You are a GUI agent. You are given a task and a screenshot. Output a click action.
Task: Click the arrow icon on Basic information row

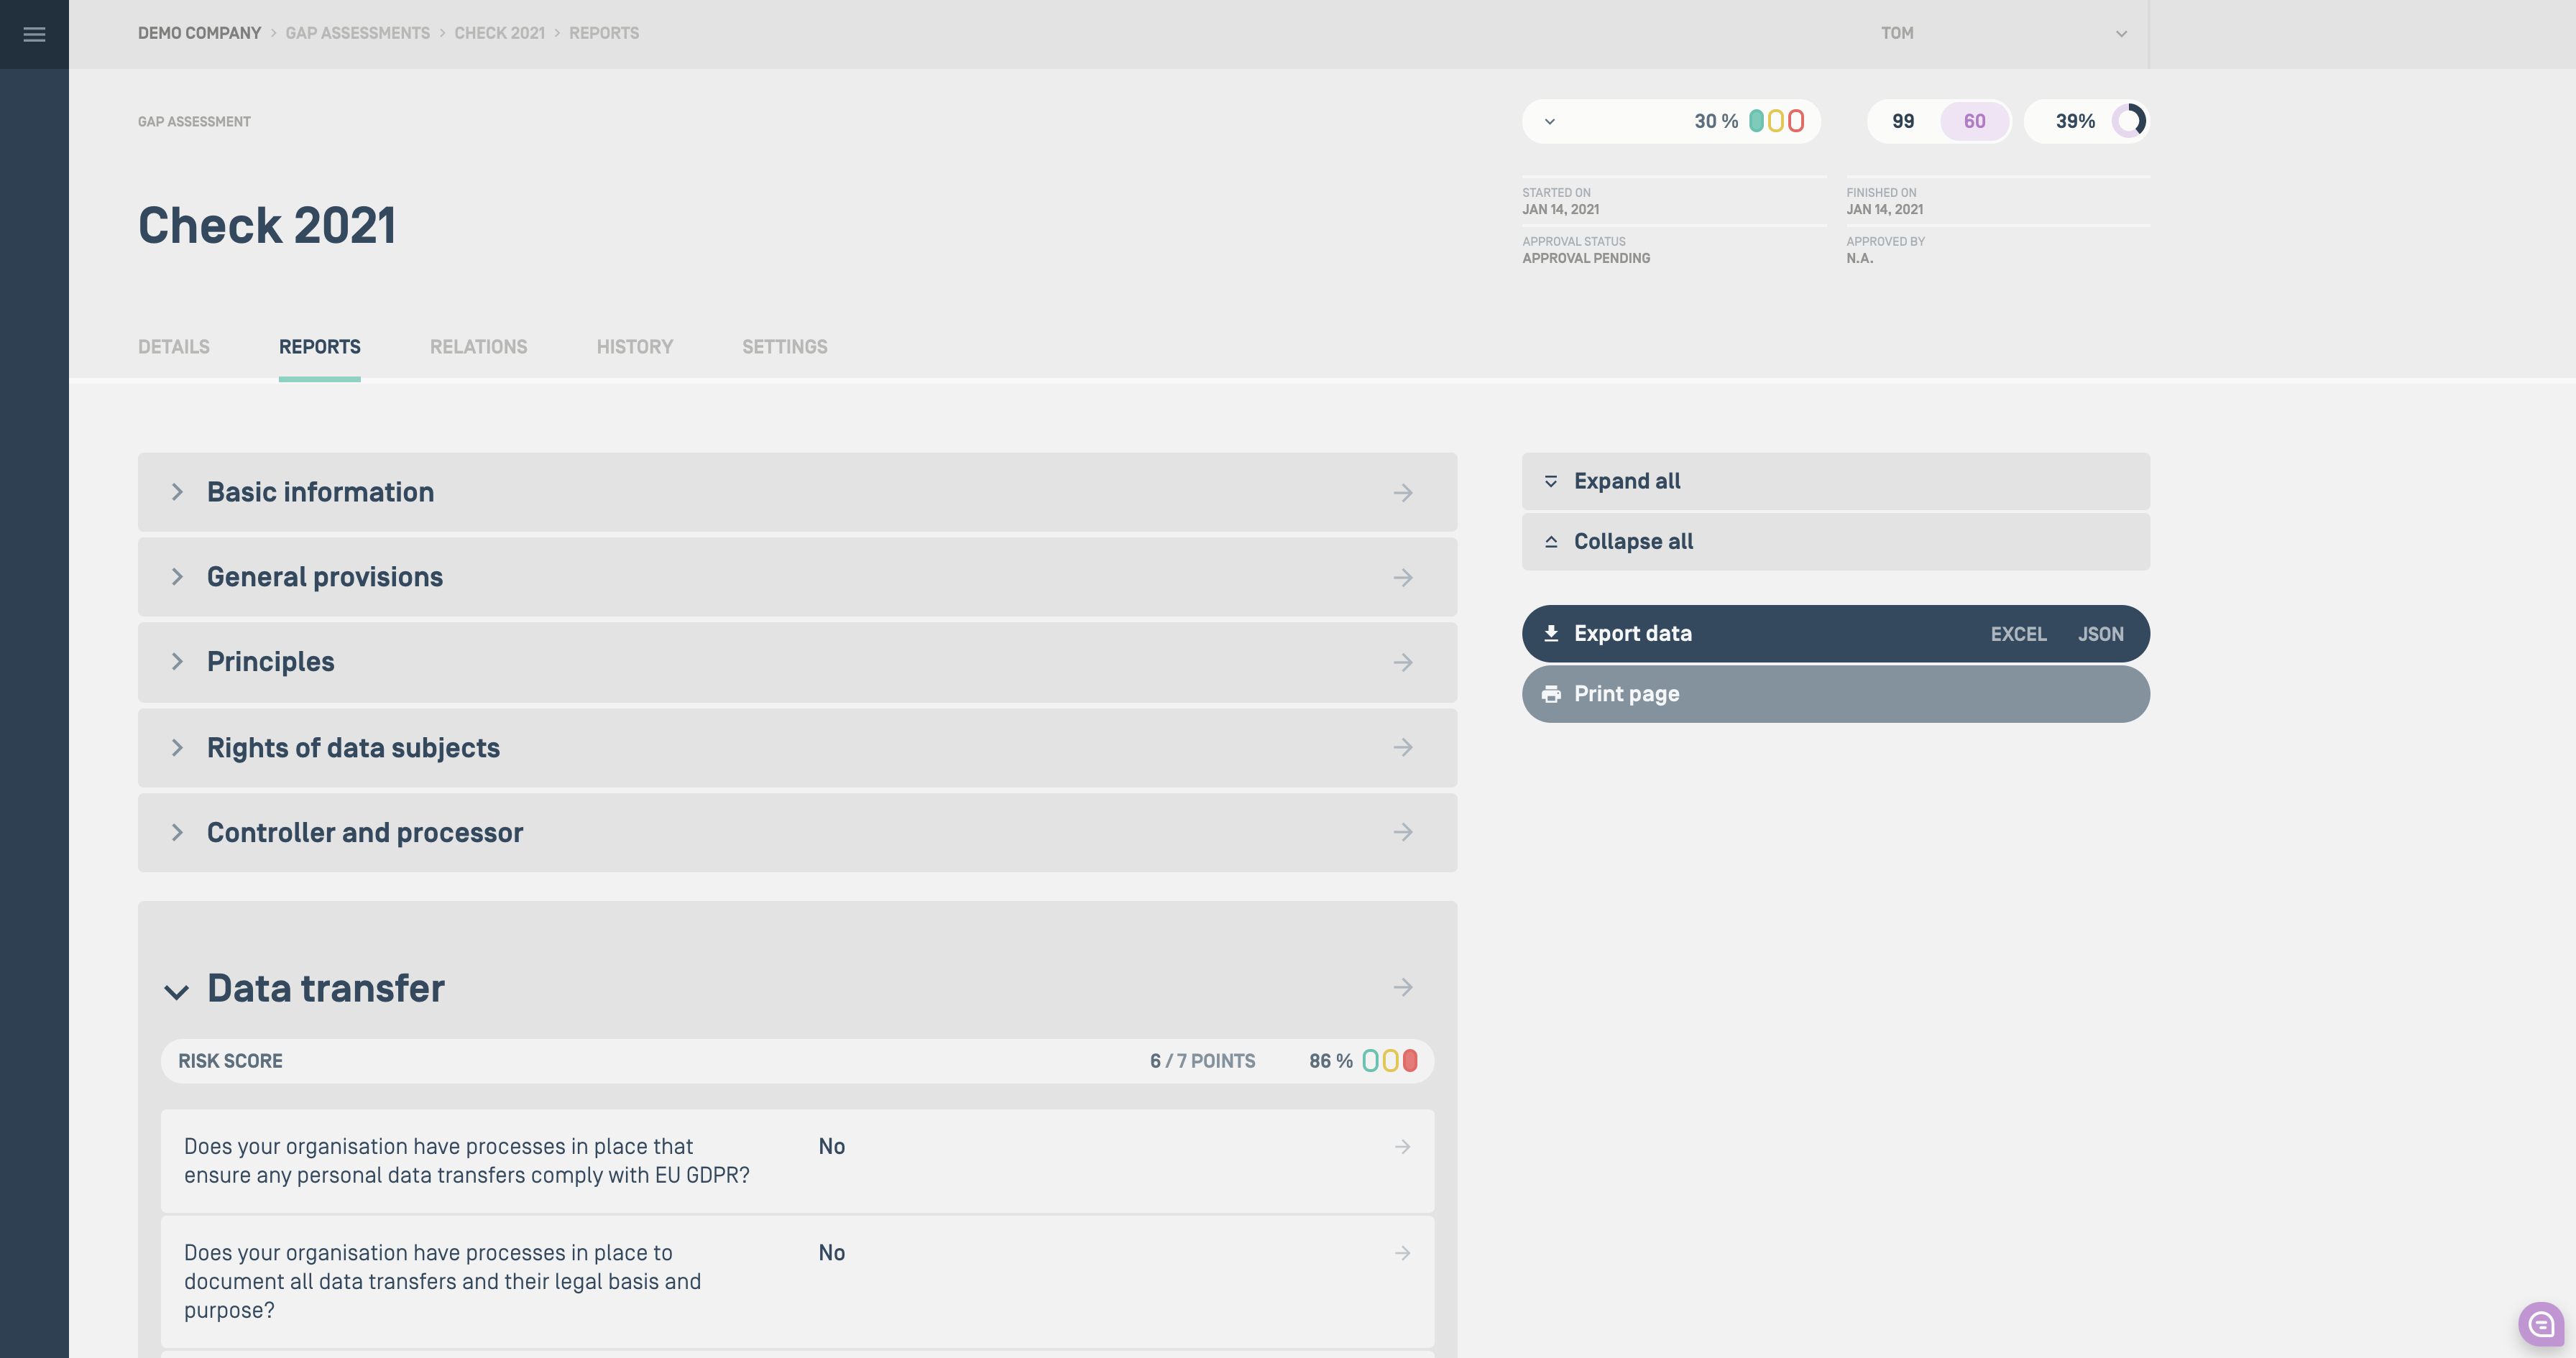point(1402,493)
